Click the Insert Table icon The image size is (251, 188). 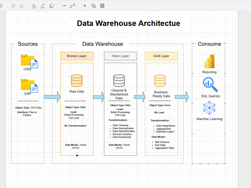coord(102,6)
